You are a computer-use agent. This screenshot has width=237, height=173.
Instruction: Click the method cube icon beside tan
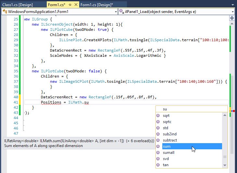(158, 165)
